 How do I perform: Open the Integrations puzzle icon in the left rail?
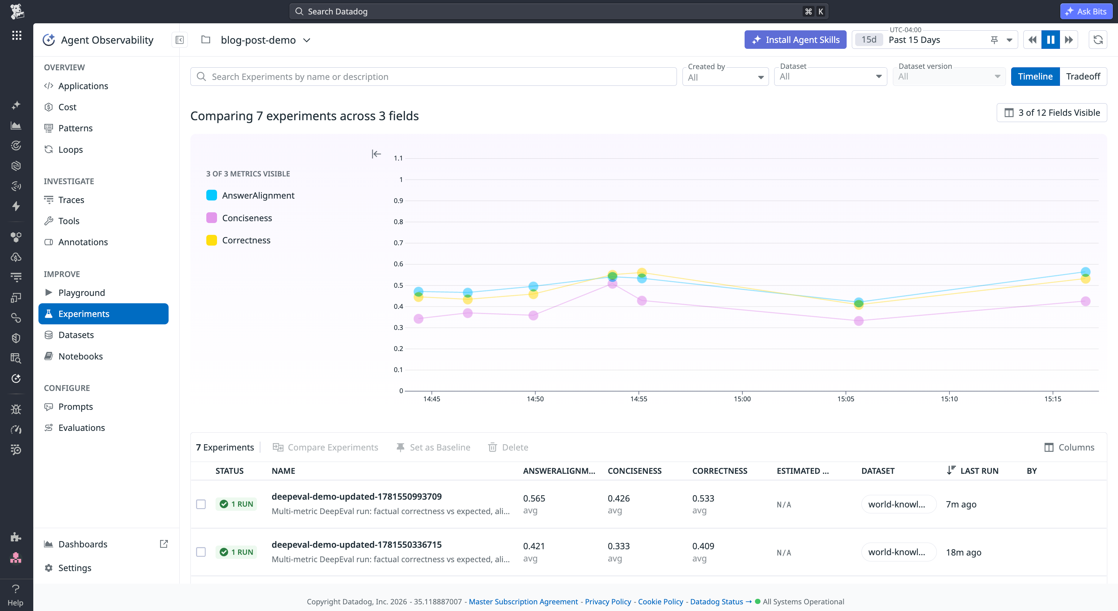click(x=16, y=537)
